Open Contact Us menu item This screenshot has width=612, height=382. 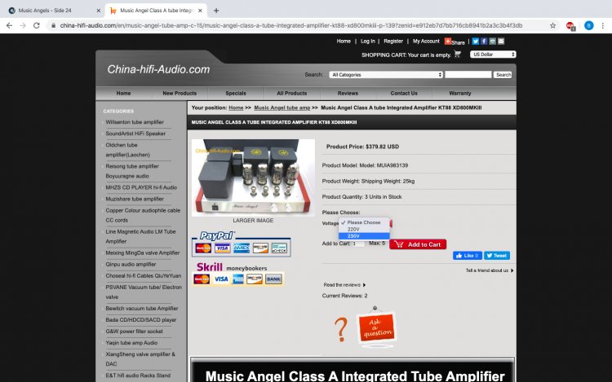point(404,94)
